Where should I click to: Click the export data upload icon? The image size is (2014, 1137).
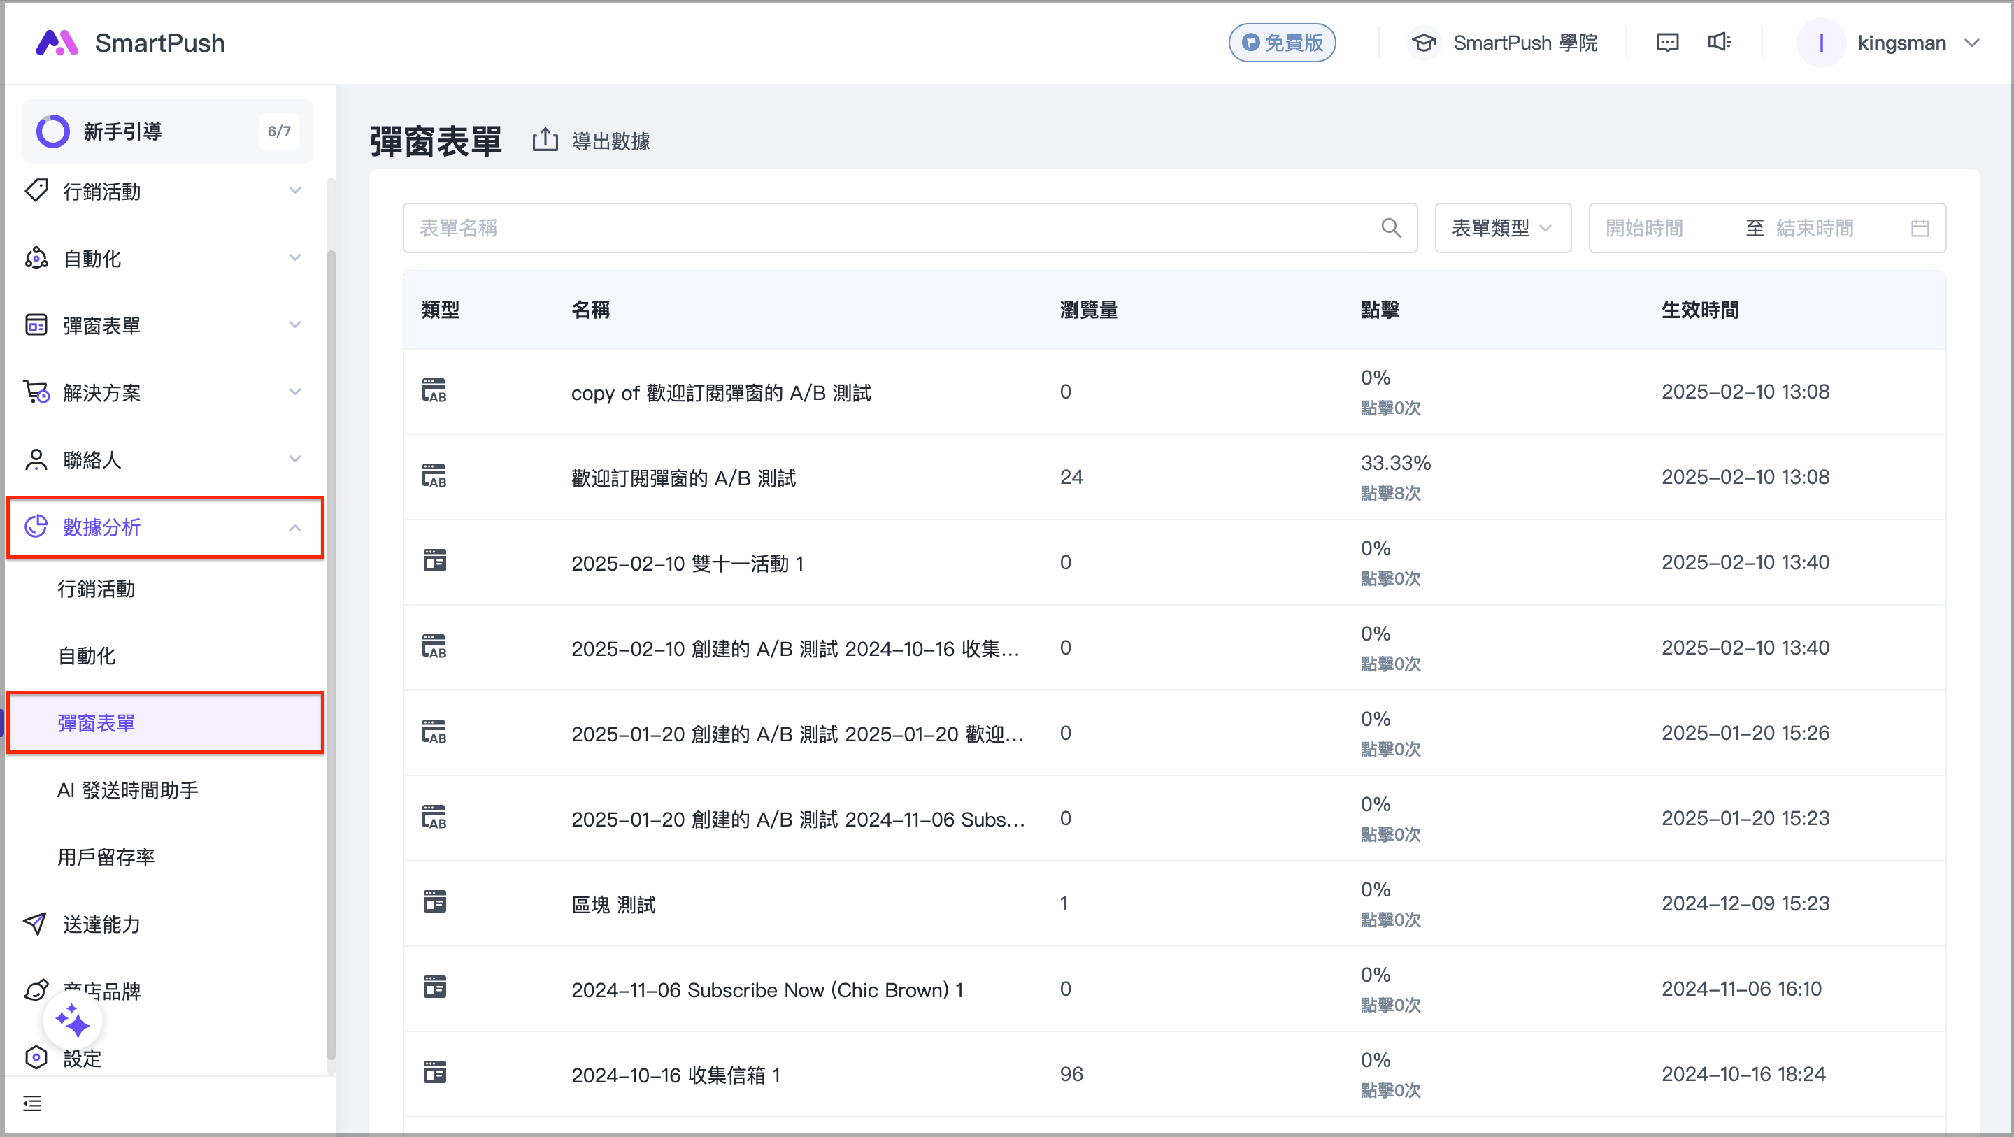[x=545, y=141]
